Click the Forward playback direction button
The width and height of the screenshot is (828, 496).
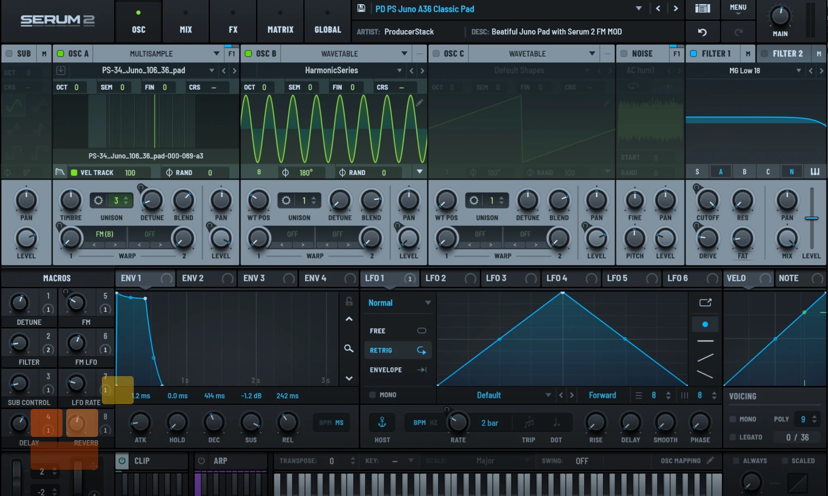[x=602, y=395]
